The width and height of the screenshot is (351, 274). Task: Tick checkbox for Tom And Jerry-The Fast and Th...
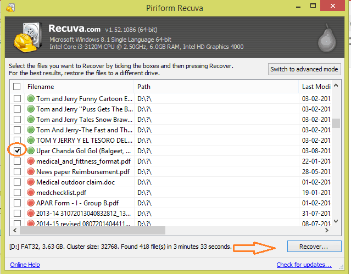tap(17, 130)
